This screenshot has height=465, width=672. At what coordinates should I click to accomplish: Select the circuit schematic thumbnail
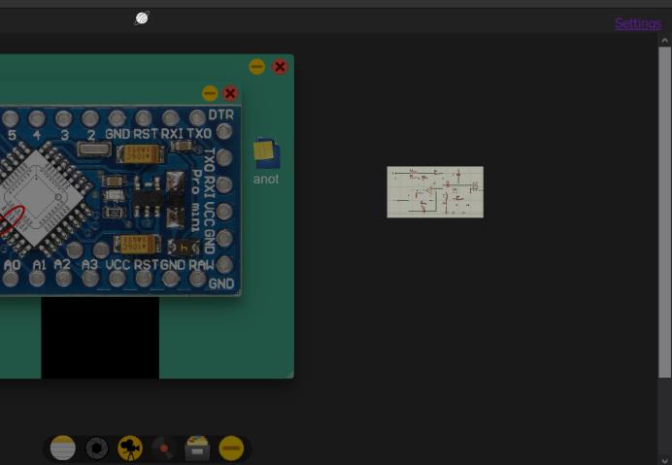coord(435,192)
